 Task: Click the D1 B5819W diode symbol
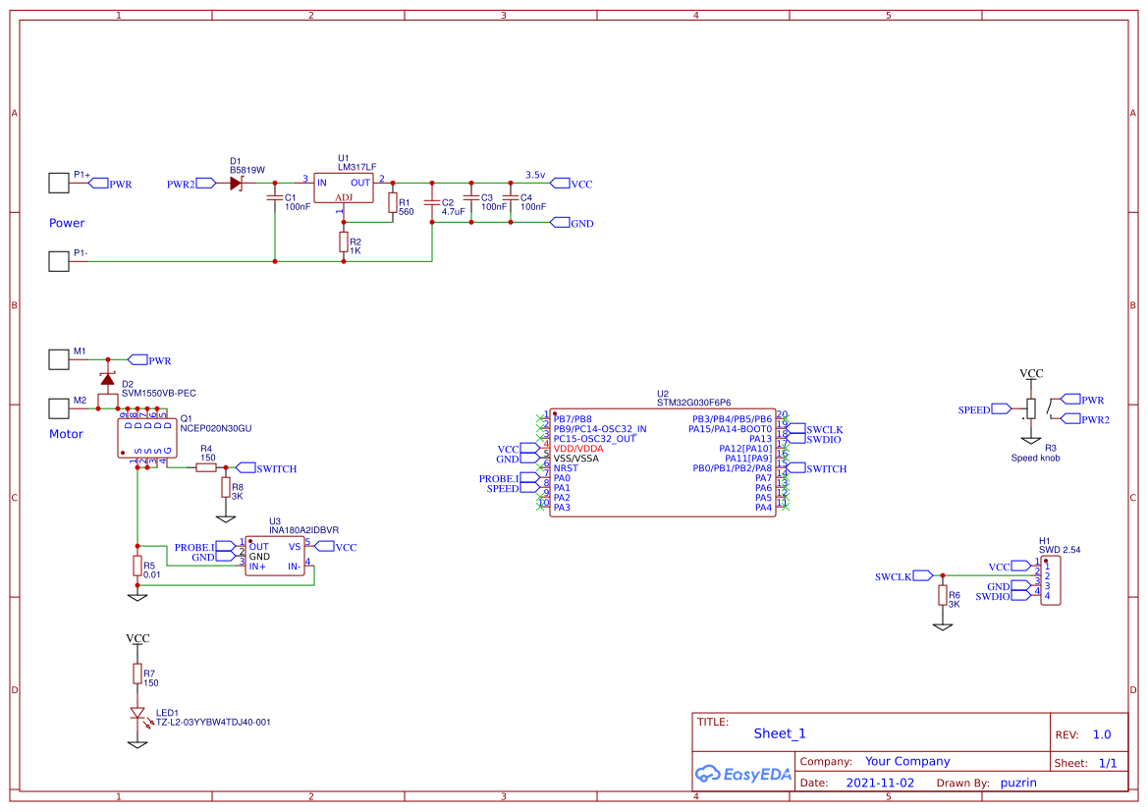pos(238,184)
